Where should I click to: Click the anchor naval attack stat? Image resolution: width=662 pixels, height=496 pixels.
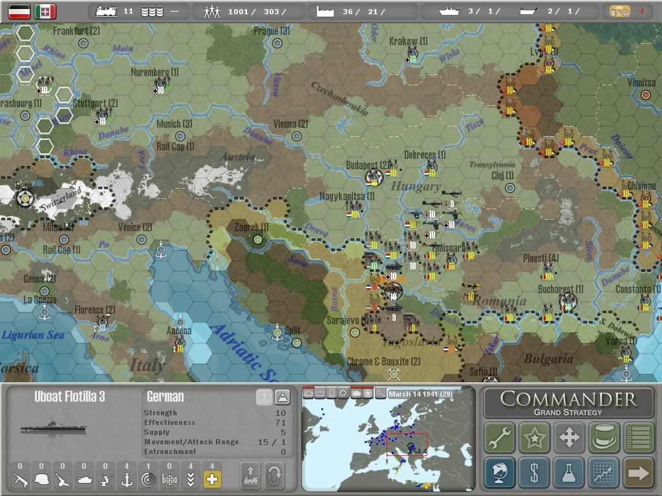tap(127, 479)
